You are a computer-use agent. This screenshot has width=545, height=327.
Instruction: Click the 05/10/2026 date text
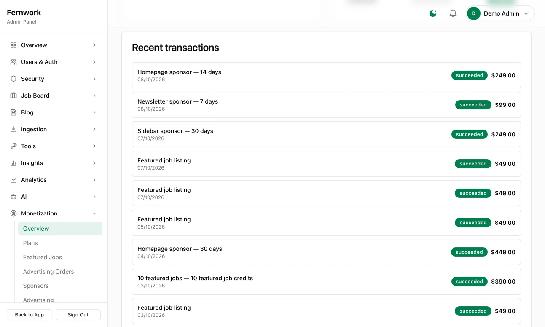[x=151, y=227]
